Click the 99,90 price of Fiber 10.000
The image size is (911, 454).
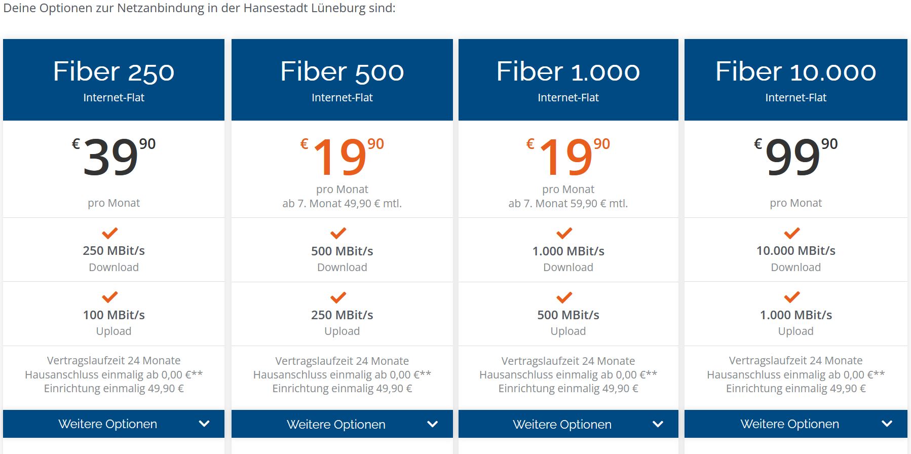tap(795, 156)
